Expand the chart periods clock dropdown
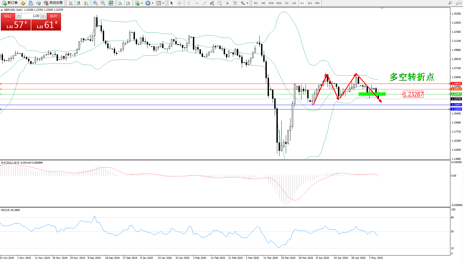Viewport: 463px width, 261px height. click(x=153, y=3)
